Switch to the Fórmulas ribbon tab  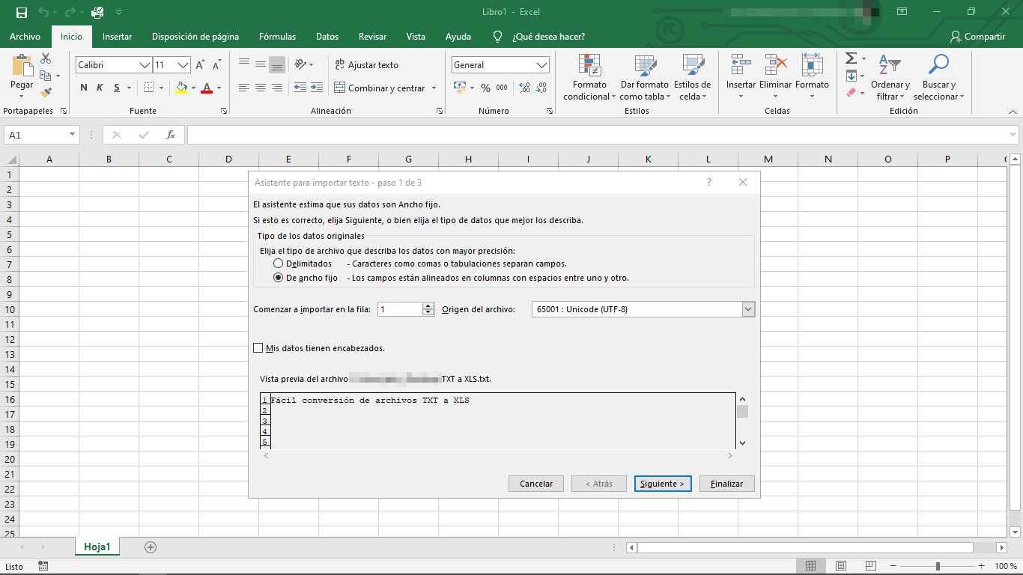277,36
